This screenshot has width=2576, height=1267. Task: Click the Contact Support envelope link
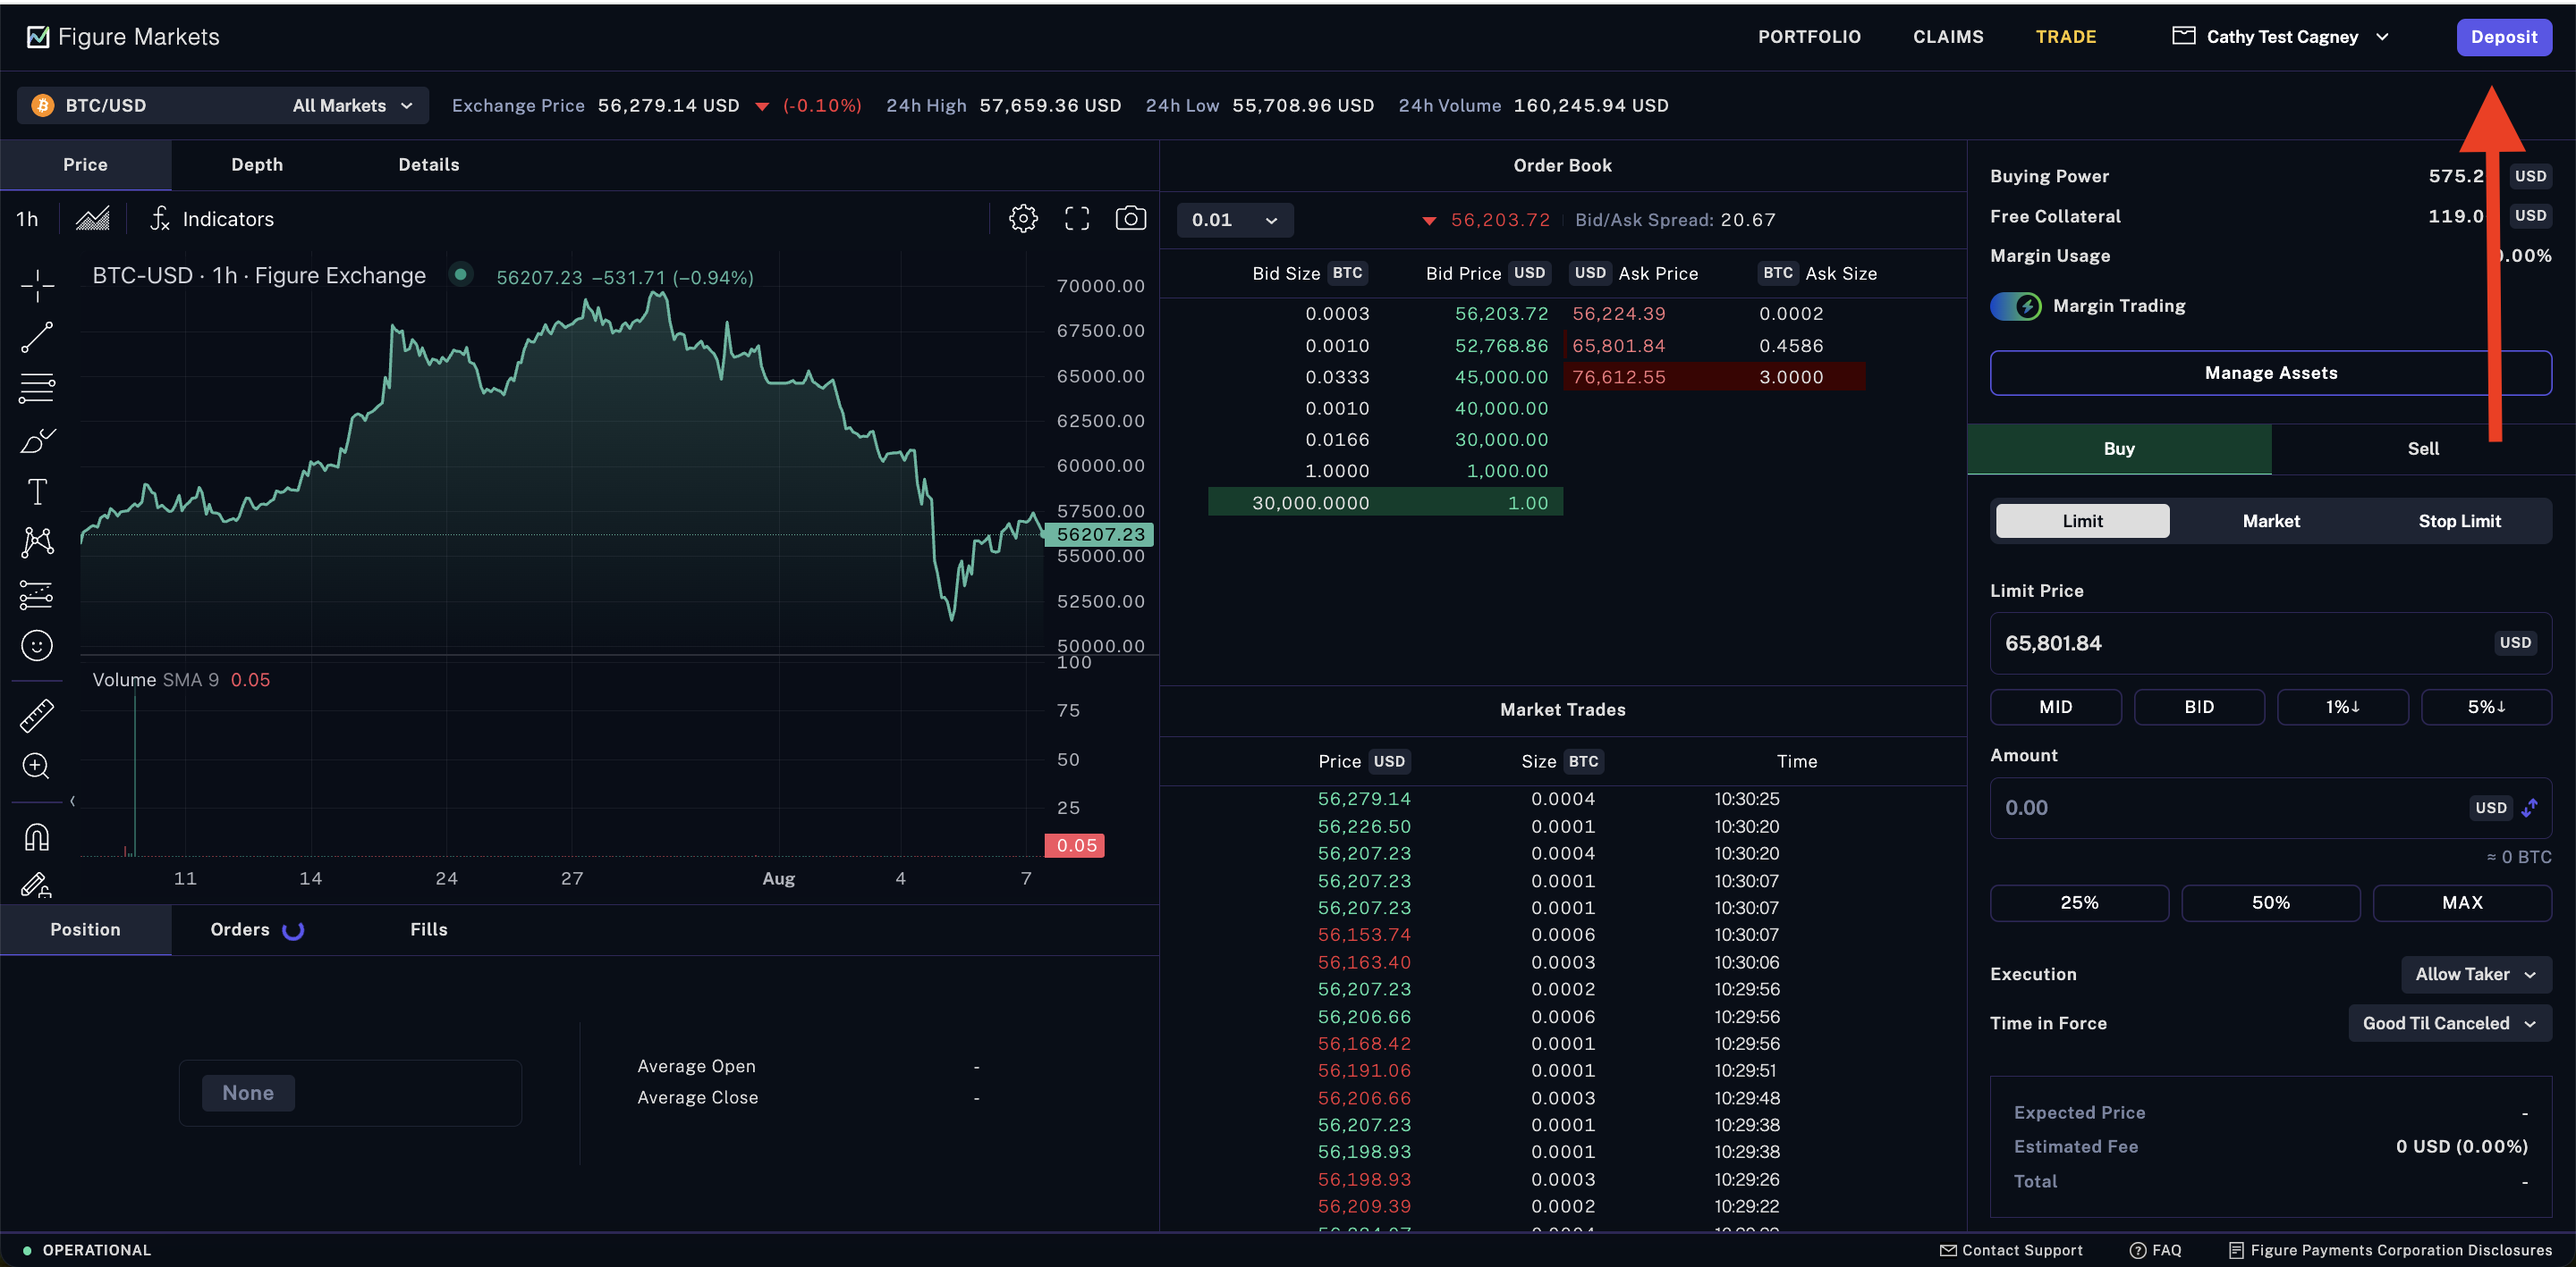(x=2011, y=1250)
